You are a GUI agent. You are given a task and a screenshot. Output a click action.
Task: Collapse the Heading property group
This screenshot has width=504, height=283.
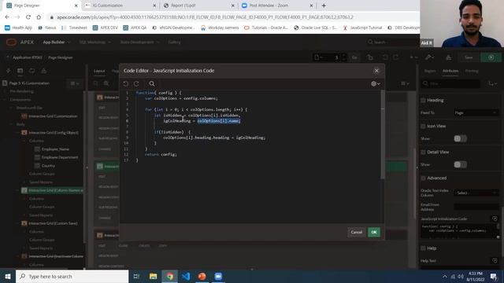424,101
